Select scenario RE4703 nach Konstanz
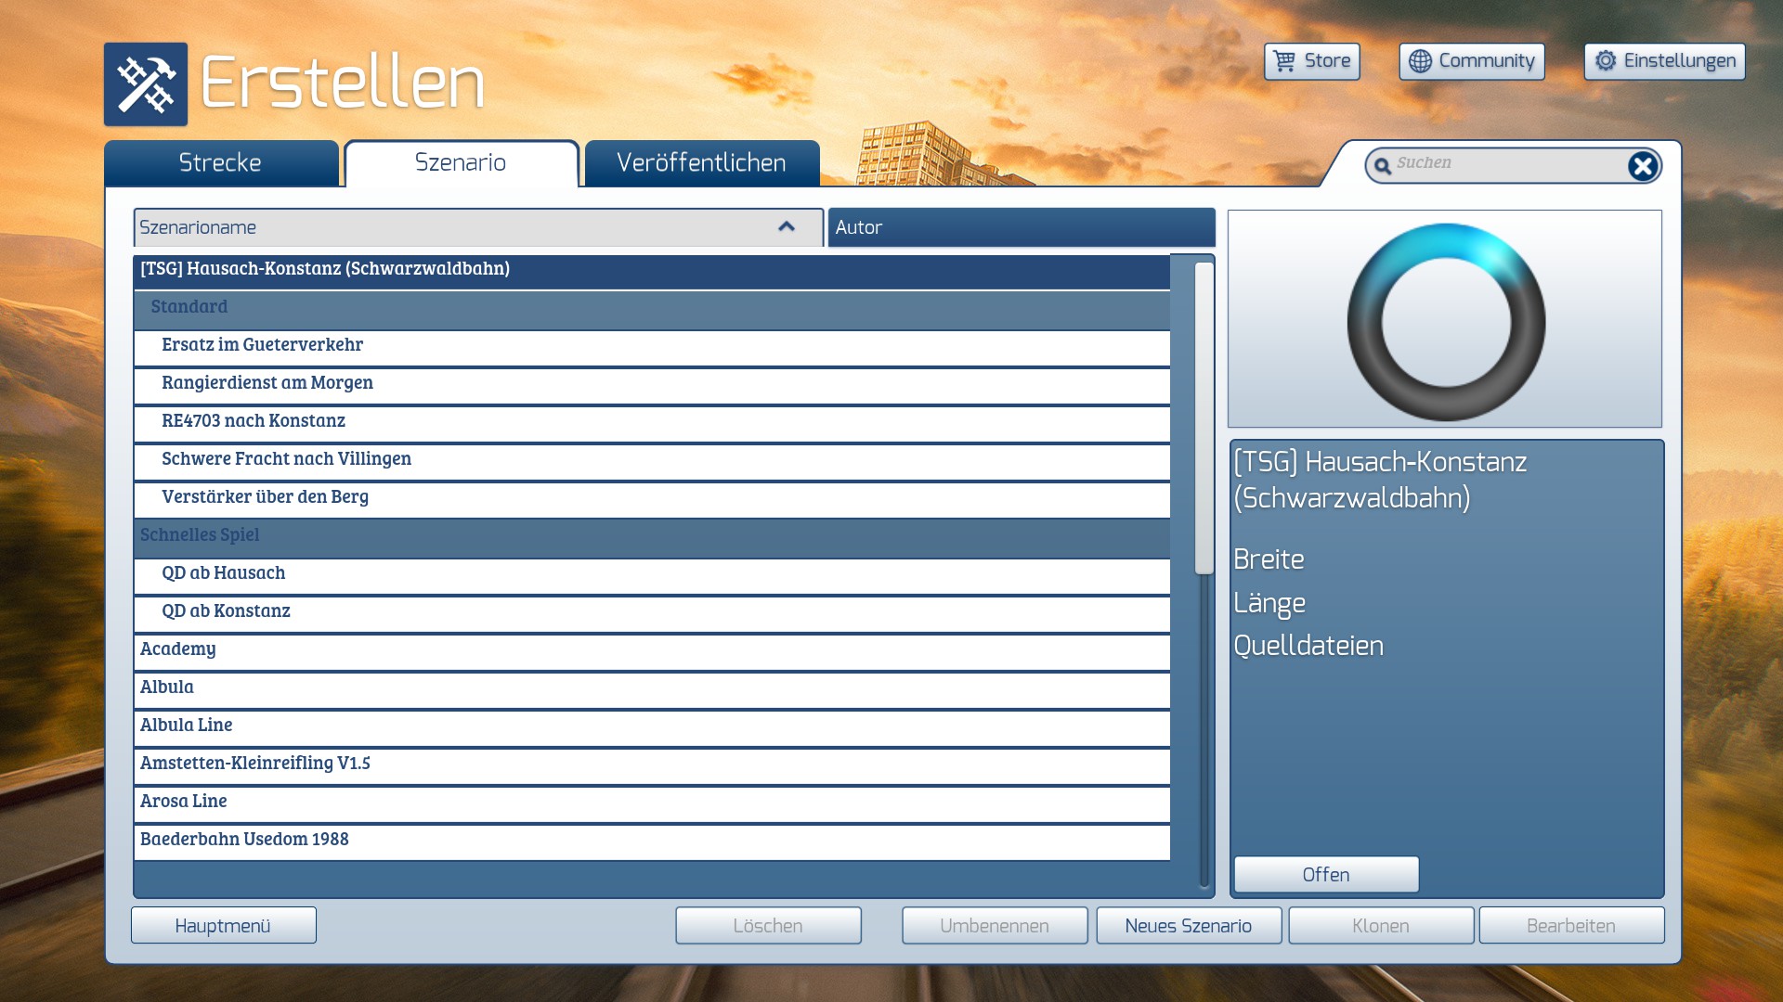 [254, 421]
